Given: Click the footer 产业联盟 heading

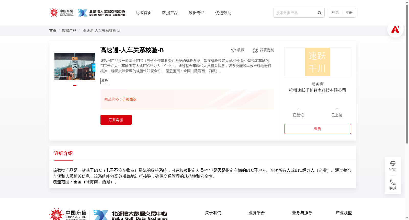Looking at the screenshot, I should click(x=344, y=213).
